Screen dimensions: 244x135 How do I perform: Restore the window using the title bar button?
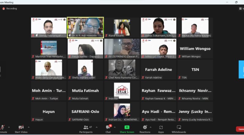tap(236, 2)
